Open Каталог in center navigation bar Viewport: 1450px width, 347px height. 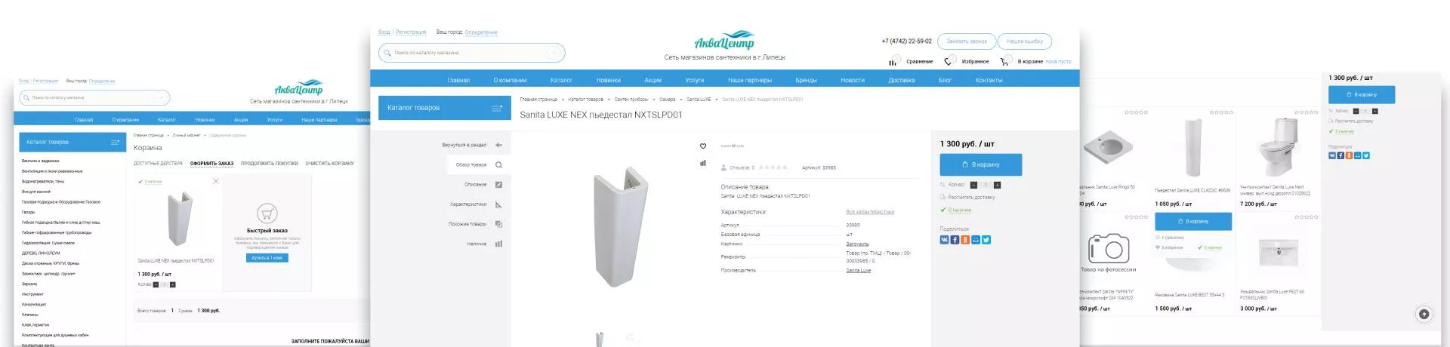[x=561, y=80]
